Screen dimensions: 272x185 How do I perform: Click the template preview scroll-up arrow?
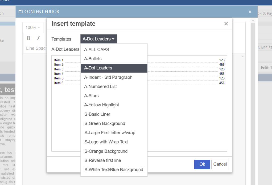click(x=243, y=57)
